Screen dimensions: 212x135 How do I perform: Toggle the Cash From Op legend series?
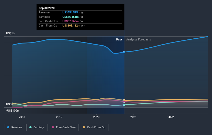(94, 128)
